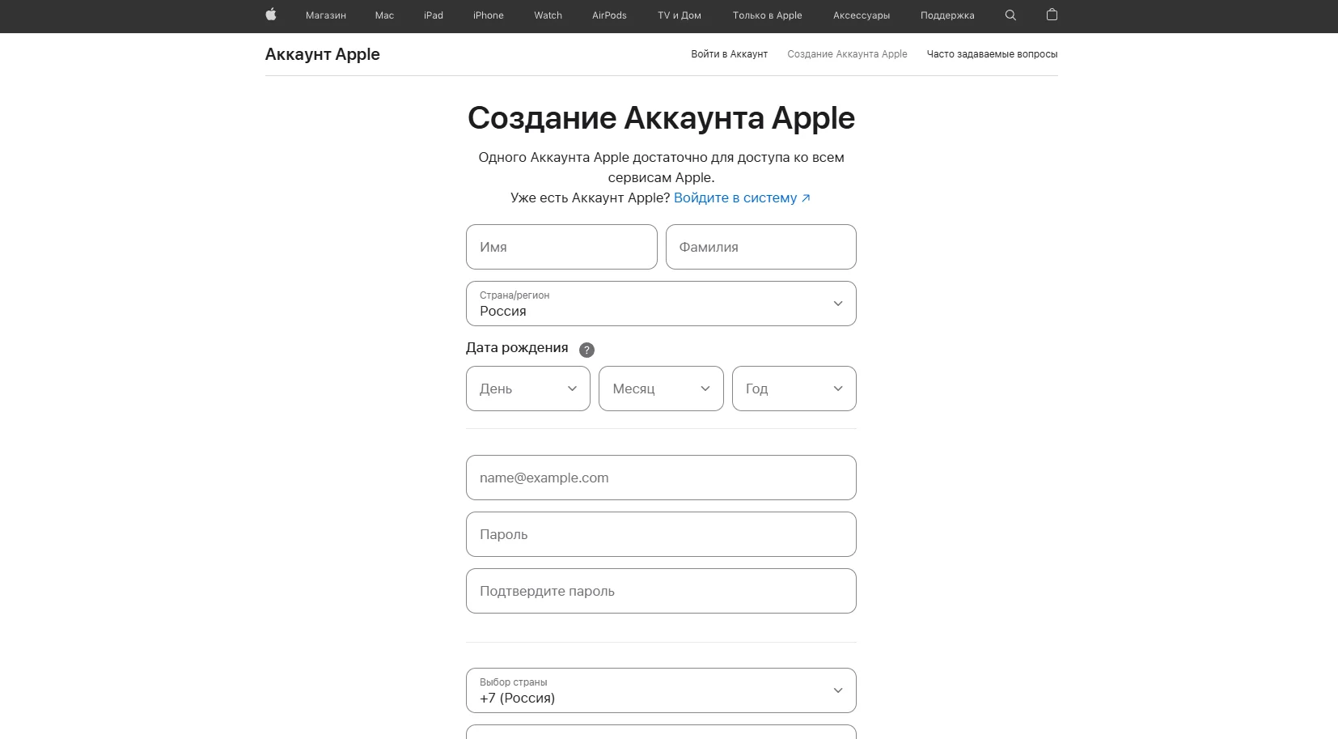Click the Войти в Аккаунт link

729,54
